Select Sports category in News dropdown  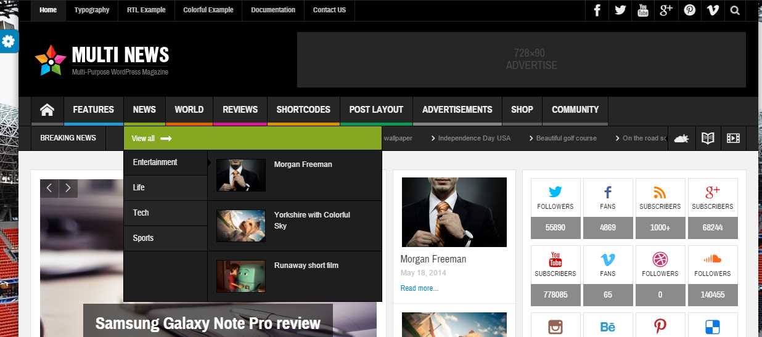click(x=165, y=238)
